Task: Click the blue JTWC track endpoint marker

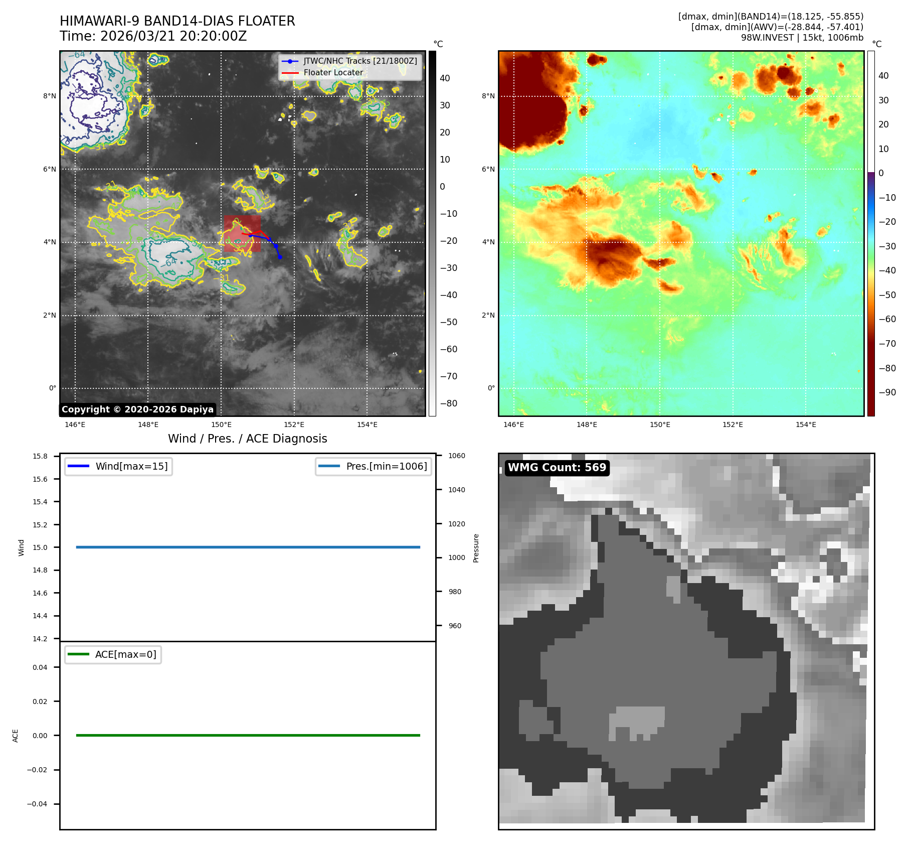Action: point(280,257)
